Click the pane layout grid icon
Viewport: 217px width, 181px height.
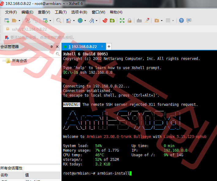tap(168, 20)
